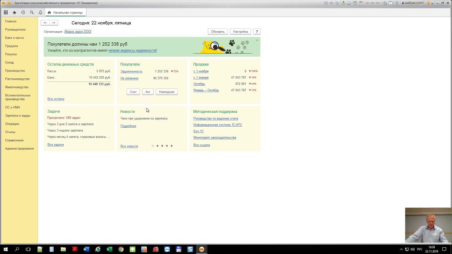
Task: Click the search magnifier icon in toolbar
Action: click(32, 12)
